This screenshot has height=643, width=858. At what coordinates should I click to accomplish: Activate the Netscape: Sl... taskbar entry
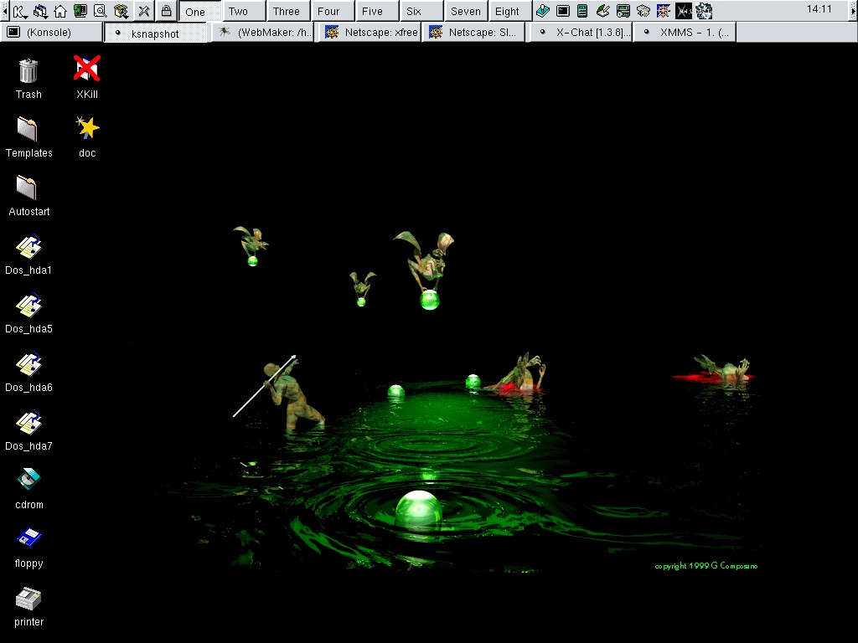click(474, 33)
